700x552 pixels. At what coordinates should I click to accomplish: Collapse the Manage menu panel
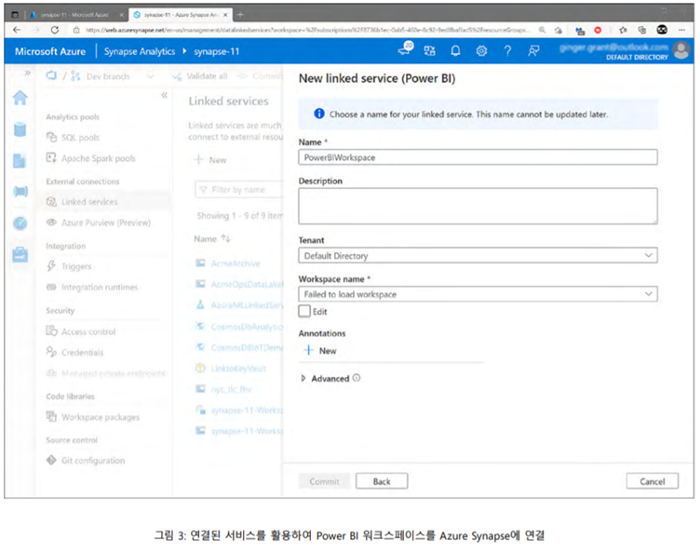(x=164, y=95)
